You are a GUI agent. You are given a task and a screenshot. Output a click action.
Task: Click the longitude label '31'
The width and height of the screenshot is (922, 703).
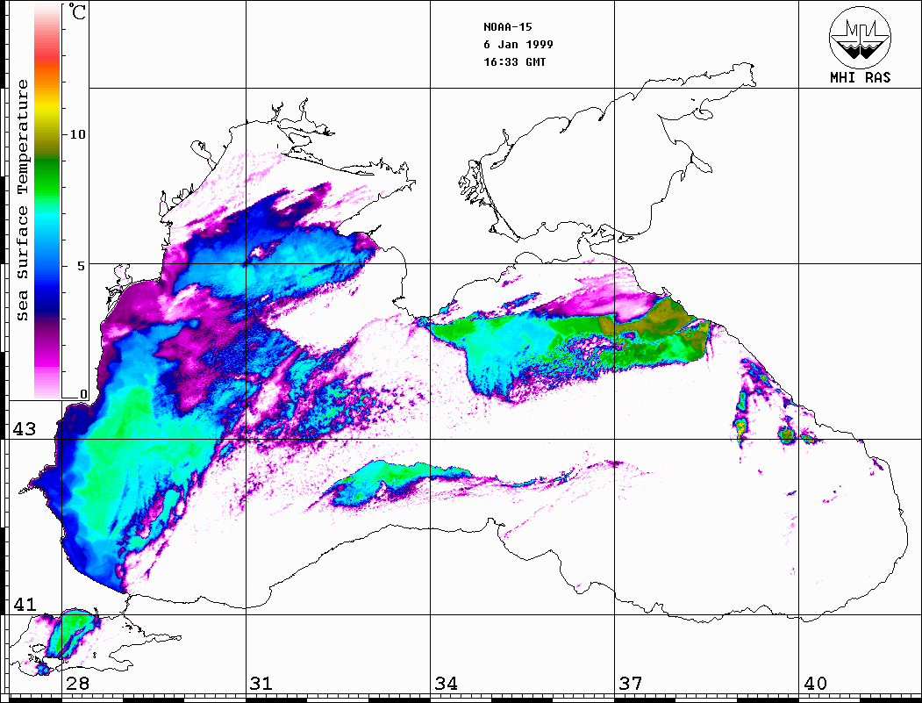261,683
